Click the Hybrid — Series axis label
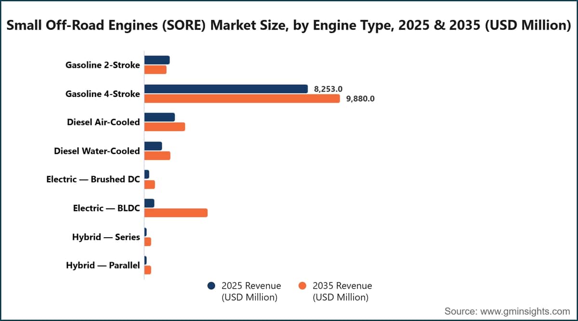This screenshot has width=578, height=321. [106, 237]
